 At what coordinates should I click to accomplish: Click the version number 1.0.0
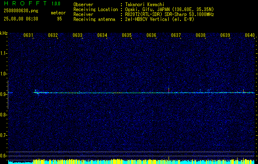coord(56,4)
